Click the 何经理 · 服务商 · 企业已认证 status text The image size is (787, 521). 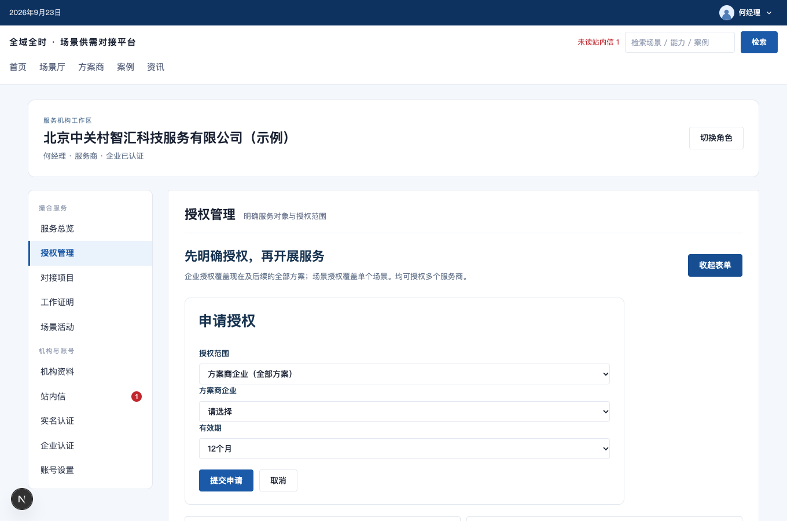tap(94, 156)
